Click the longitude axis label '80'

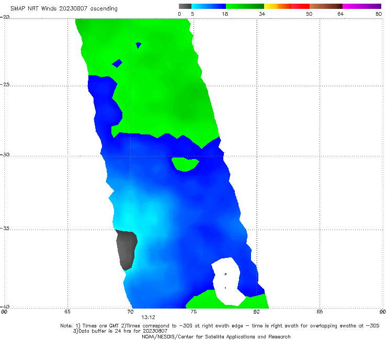(x=256, y=312)
